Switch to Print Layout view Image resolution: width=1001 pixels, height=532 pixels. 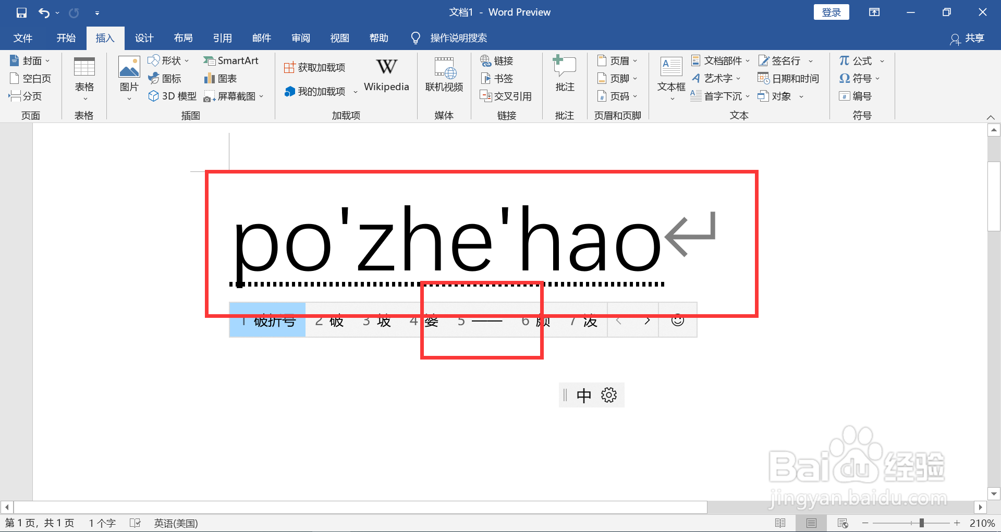[811, 523]
